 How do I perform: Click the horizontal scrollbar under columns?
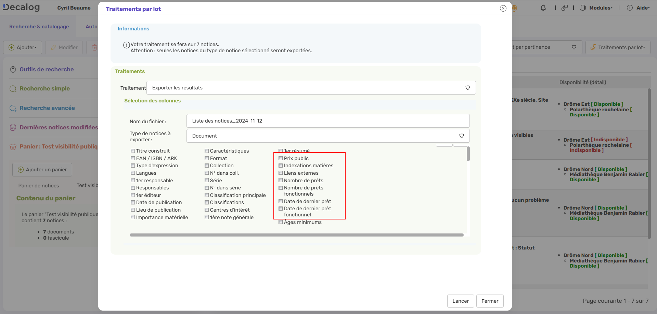coord(296,235)
